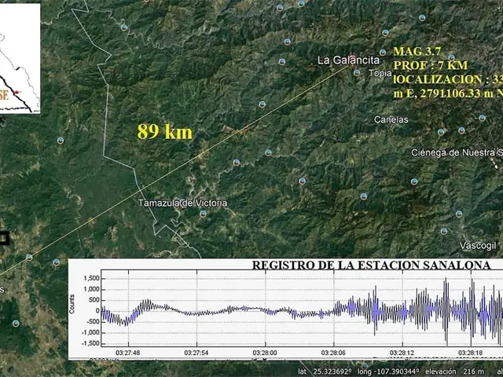Click the 03:28:12 time axis marker
Screen dimensions: 503x377
click(x=402, y=353)
